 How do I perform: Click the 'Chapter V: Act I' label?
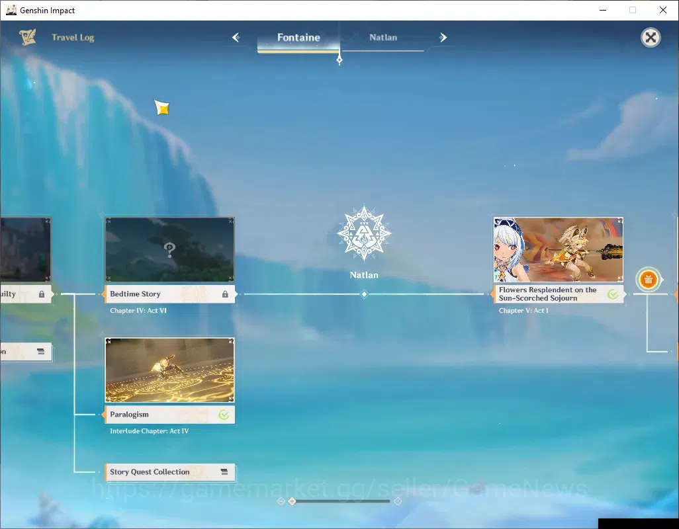[523, 311]
